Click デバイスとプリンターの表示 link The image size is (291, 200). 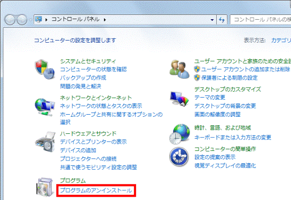tap(93, 142)
